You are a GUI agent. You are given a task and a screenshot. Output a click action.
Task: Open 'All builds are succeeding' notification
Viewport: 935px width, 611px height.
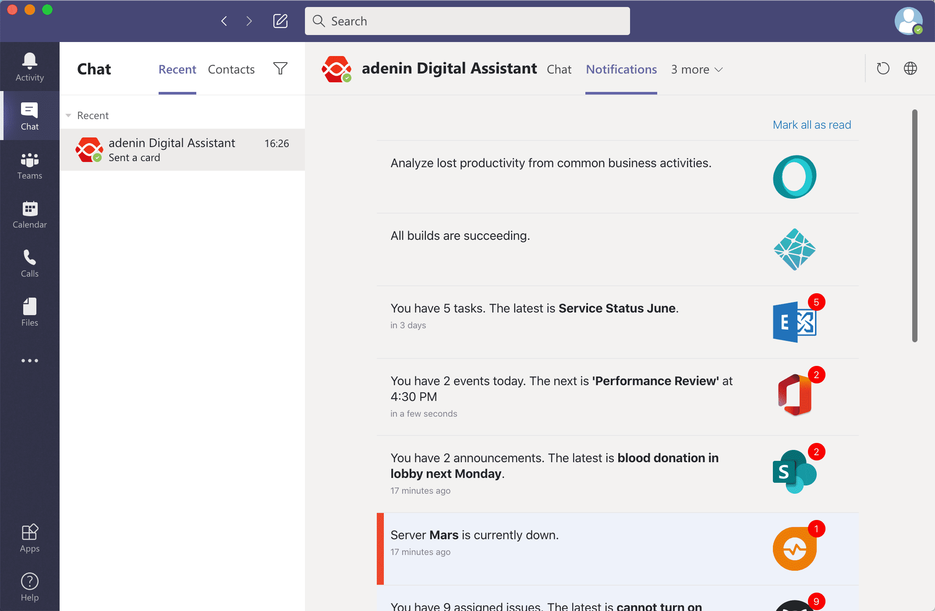tap(617, 249)
